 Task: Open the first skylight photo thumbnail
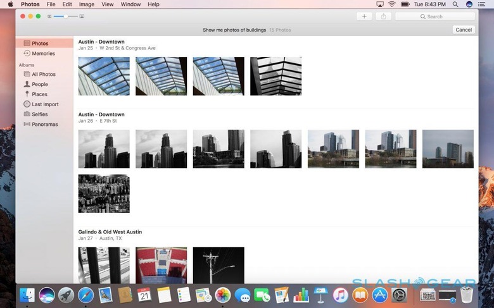pos(104,77)
